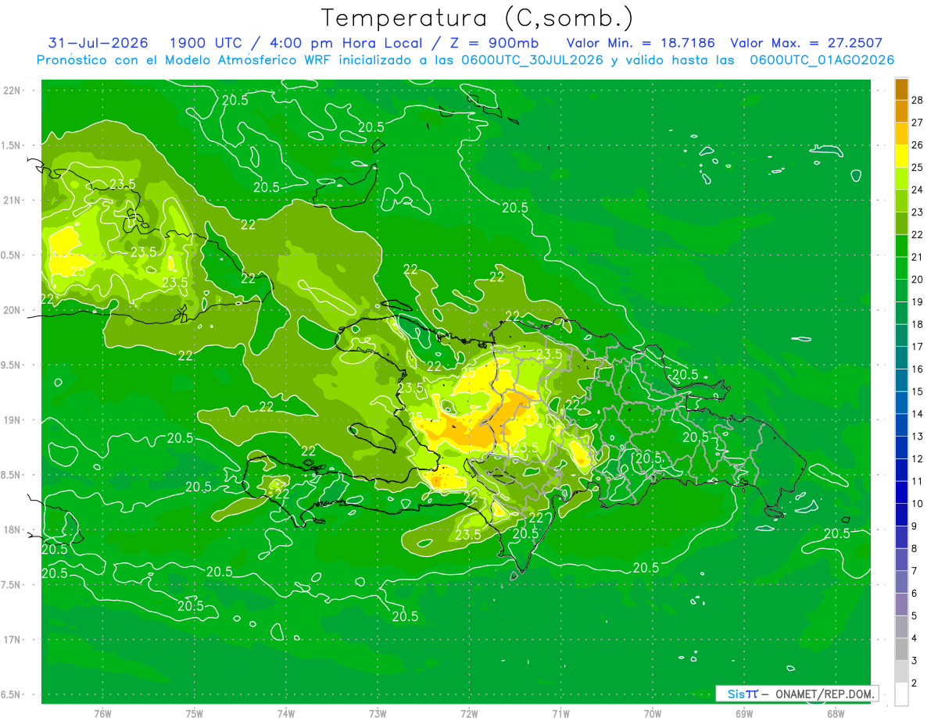Click the legend value '27'

tap(917, 122)
